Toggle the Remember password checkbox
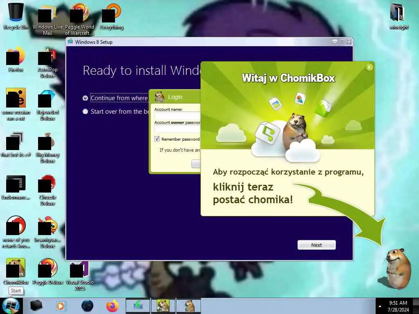Screen dimensions: 419x314 pyautogui.click(x=157, y=139)
